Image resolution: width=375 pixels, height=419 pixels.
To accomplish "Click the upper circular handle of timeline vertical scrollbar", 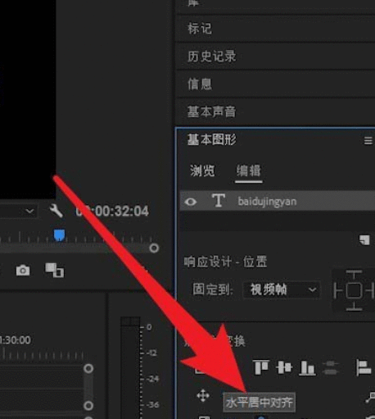I will click(x=88, y=368).
